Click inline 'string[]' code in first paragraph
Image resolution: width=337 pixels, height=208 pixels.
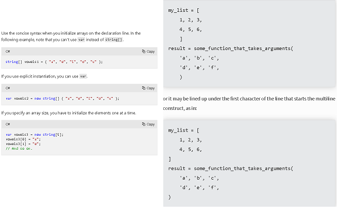pos(114,40)
